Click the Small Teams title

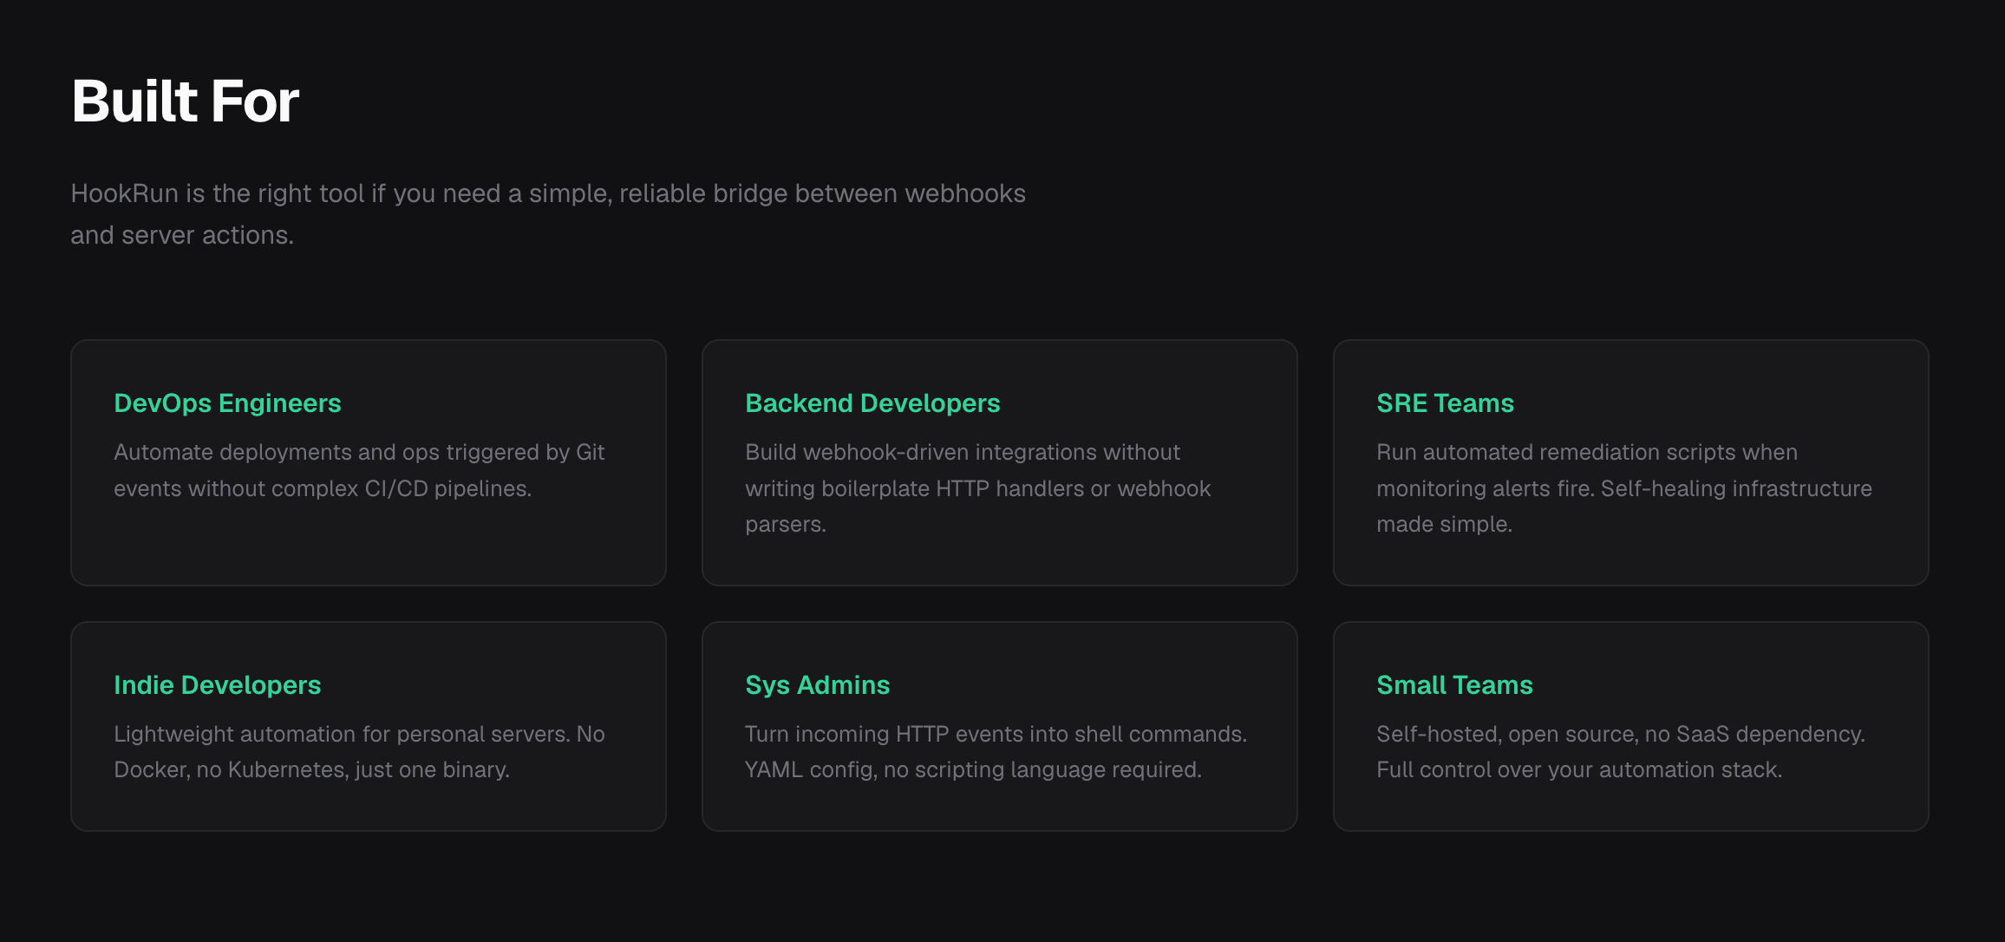[x=1454, y=685]
